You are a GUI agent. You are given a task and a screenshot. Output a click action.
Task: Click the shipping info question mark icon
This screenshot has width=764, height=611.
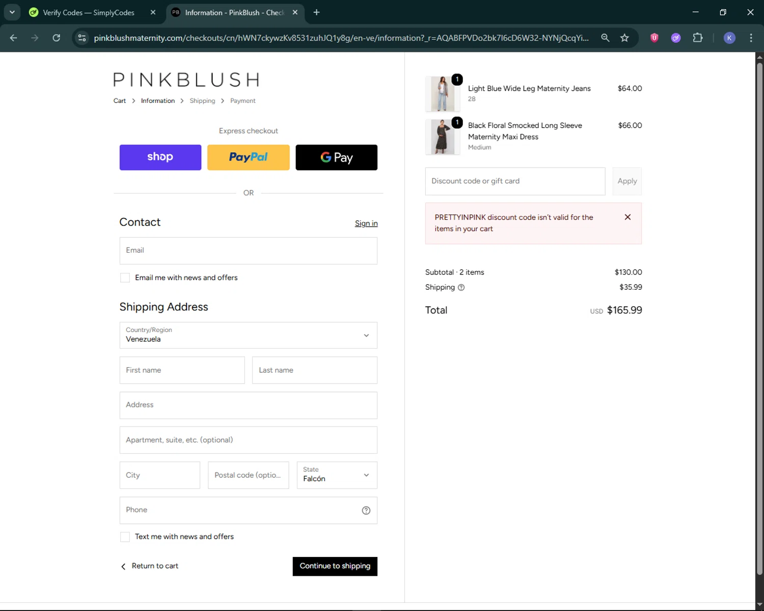(x=461, y=287)
